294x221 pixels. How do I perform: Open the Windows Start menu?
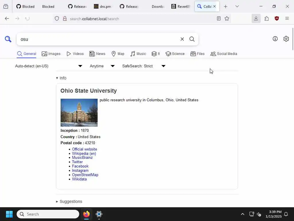9,214
